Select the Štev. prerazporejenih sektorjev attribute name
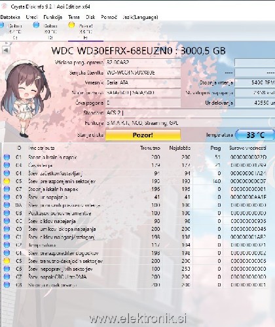The width and height of the screenshot is (275, 327). click(62, 181)
